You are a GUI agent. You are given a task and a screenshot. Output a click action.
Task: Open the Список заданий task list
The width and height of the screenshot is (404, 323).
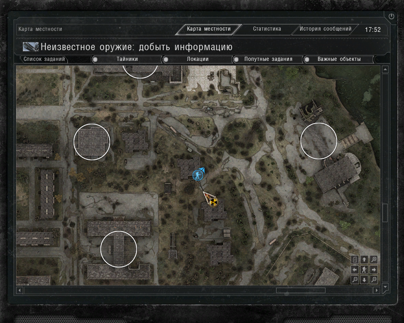[x=44, y=59]
